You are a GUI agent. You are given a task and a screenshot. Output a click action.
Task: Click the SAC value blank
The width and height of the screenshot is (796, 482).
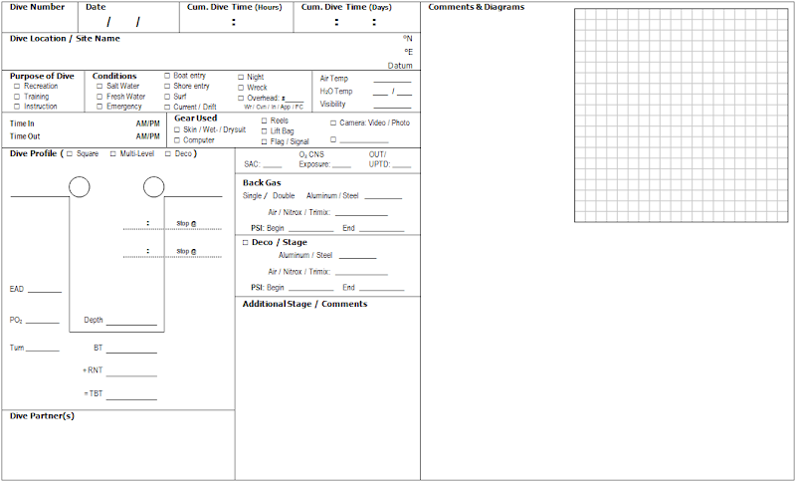pyautogui.click(x=272, y=165)
